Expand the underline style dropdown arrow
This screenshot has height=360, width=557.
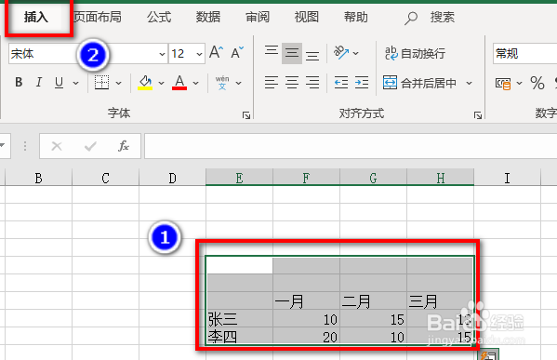75,83
